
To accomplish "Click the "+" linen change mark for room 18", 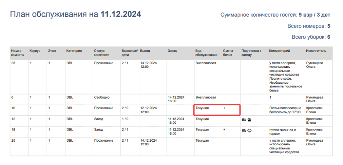I will pyautogui.click(x=224, y=129).
